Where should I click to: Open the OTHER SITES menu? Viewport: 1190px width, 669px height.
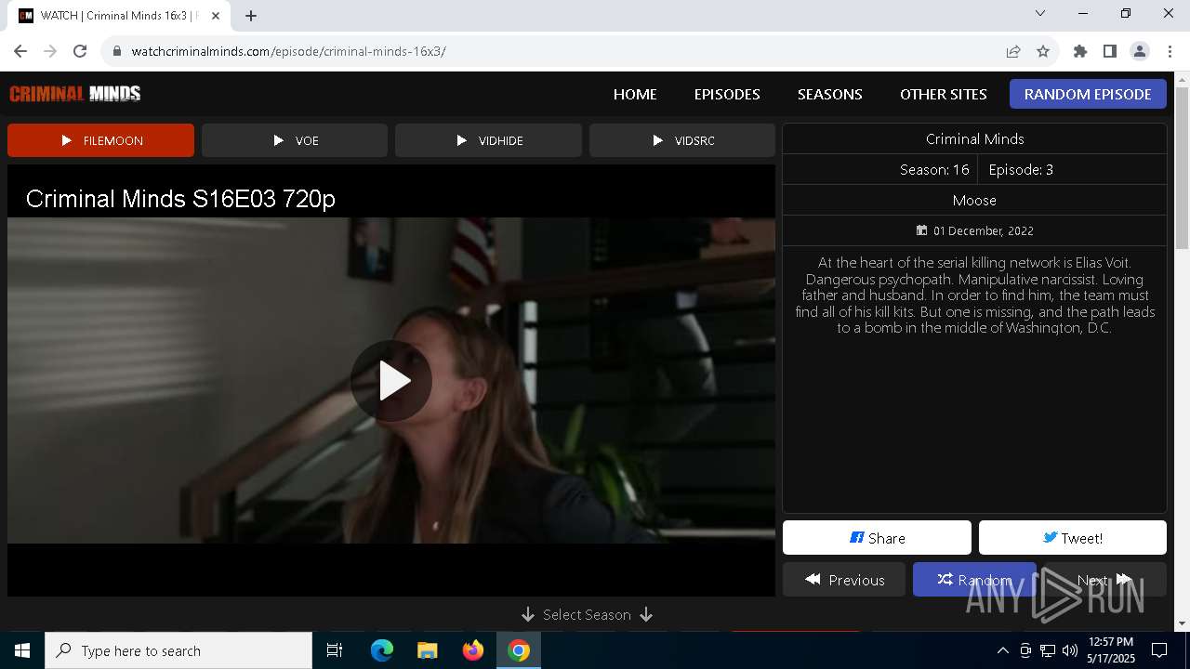click(x=944, y=94)
